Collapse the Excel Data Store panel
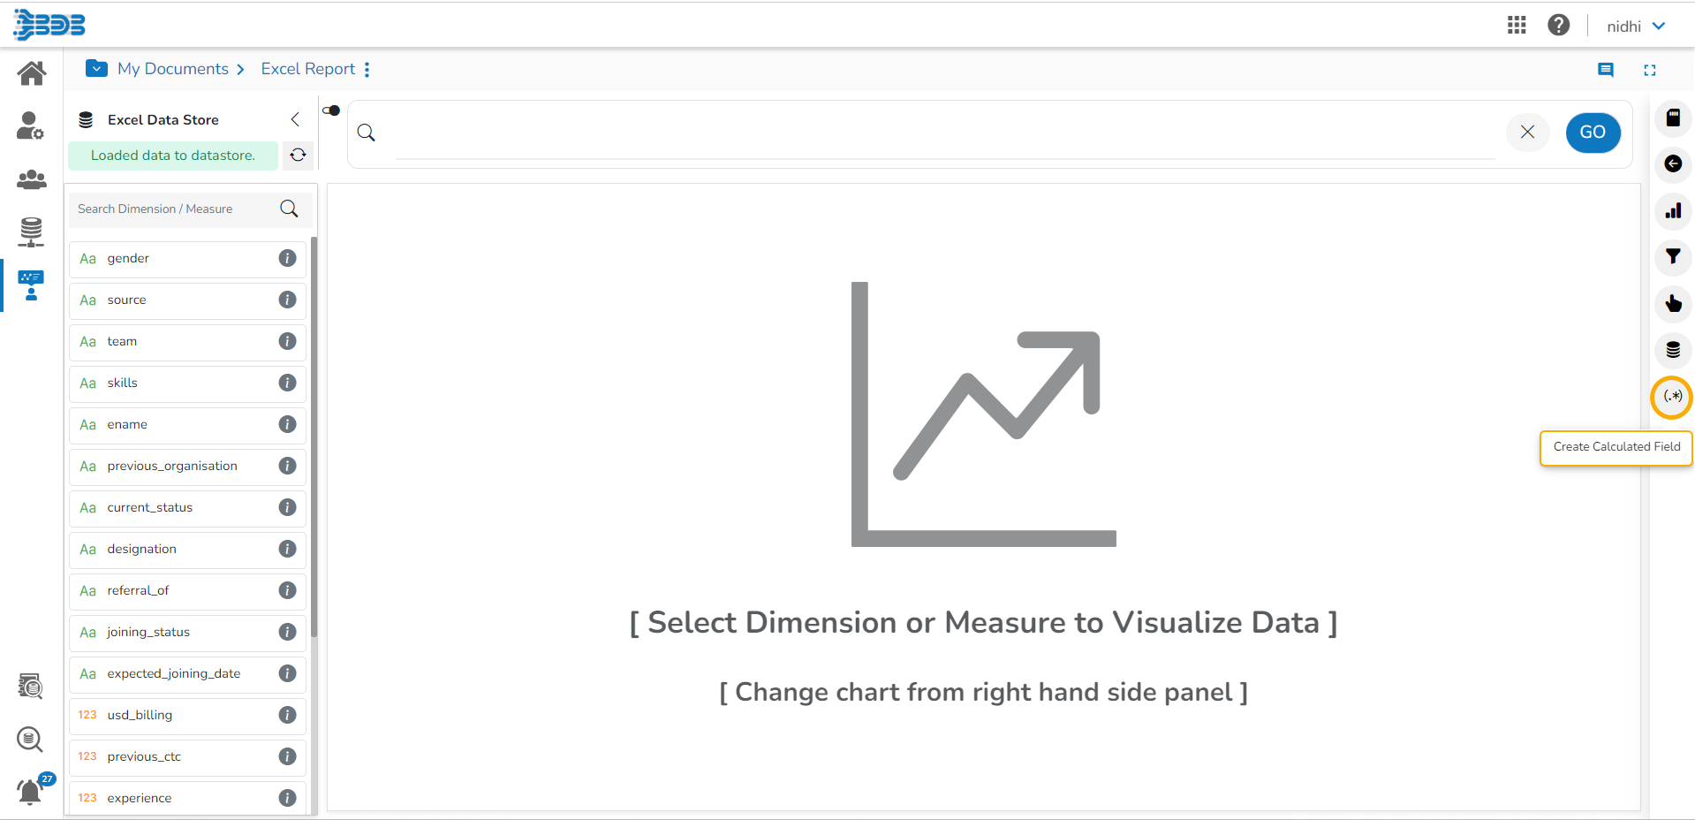Screen dimensions: 1695x820 click(295, 119)
